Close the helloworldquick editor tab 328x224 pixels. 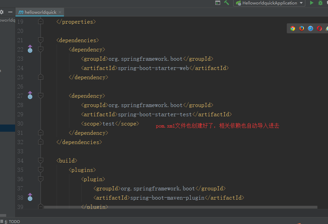[x=60, y=12]
